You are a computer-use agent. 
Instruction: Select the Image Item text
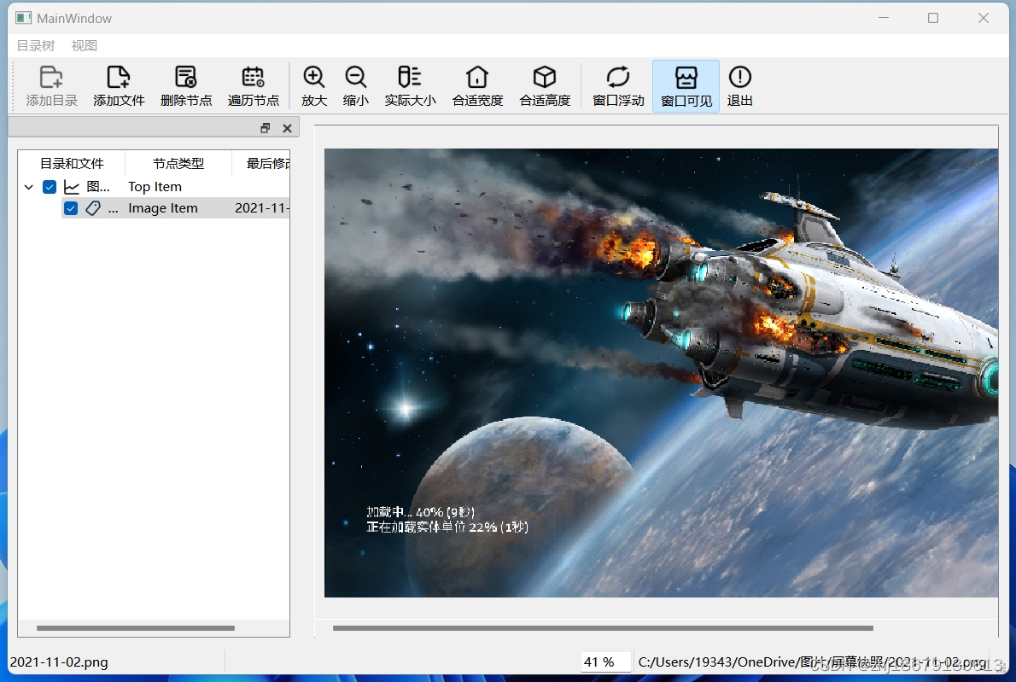tap(162, 208)
